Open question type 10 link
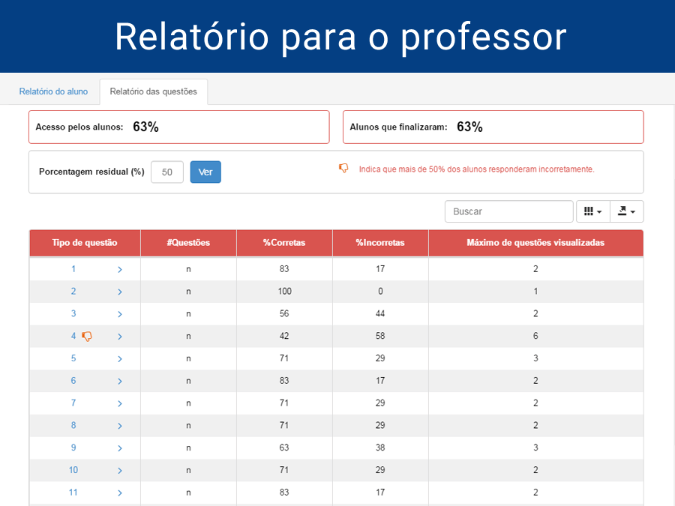 pos(73,470)
